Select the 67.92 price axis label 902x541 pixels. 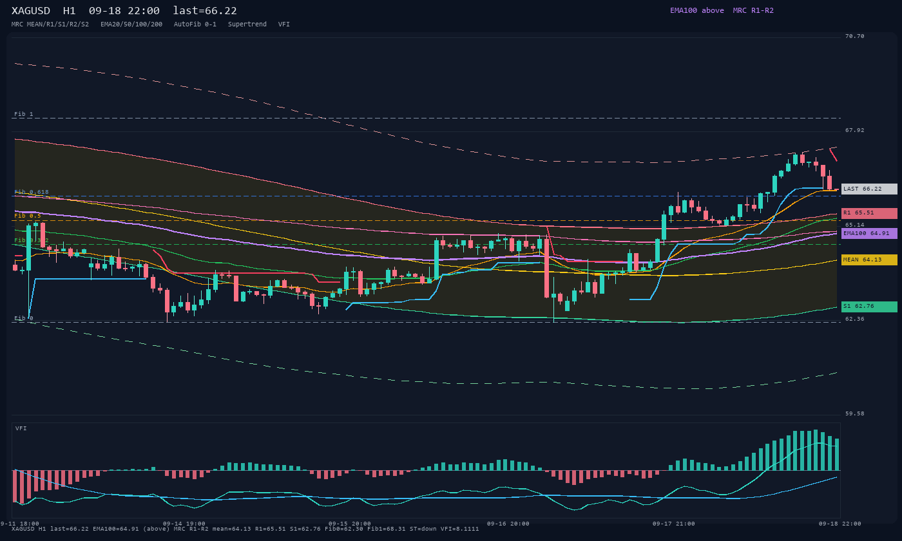(855, 130)
